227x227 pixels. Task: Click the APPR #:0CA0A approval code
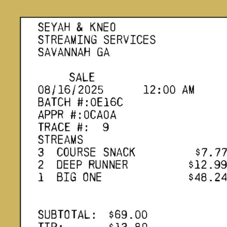[x=77, y=115]
